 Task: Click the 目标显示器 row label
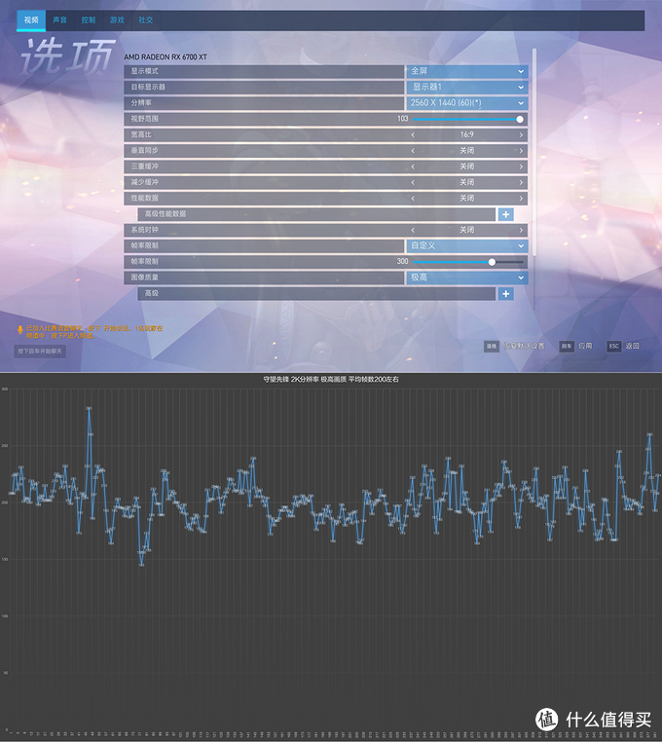[148, 87]
